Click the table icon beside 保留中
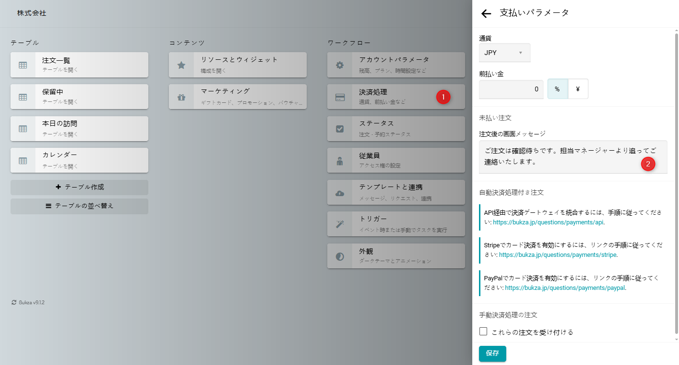This screenshot has height=365, width=679. pos(23,97)
